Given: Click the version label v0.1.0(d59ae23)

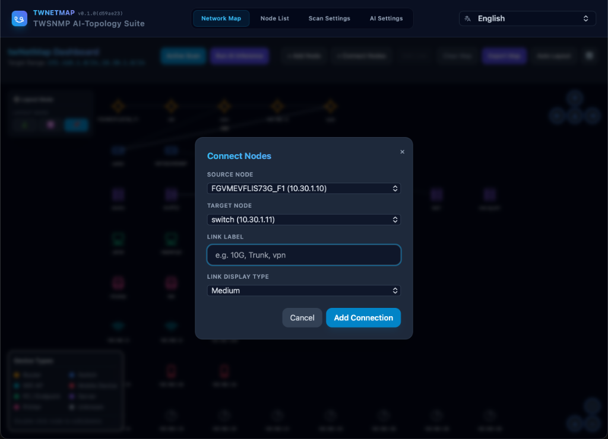Looking at the screenshot, I should 100,13.
